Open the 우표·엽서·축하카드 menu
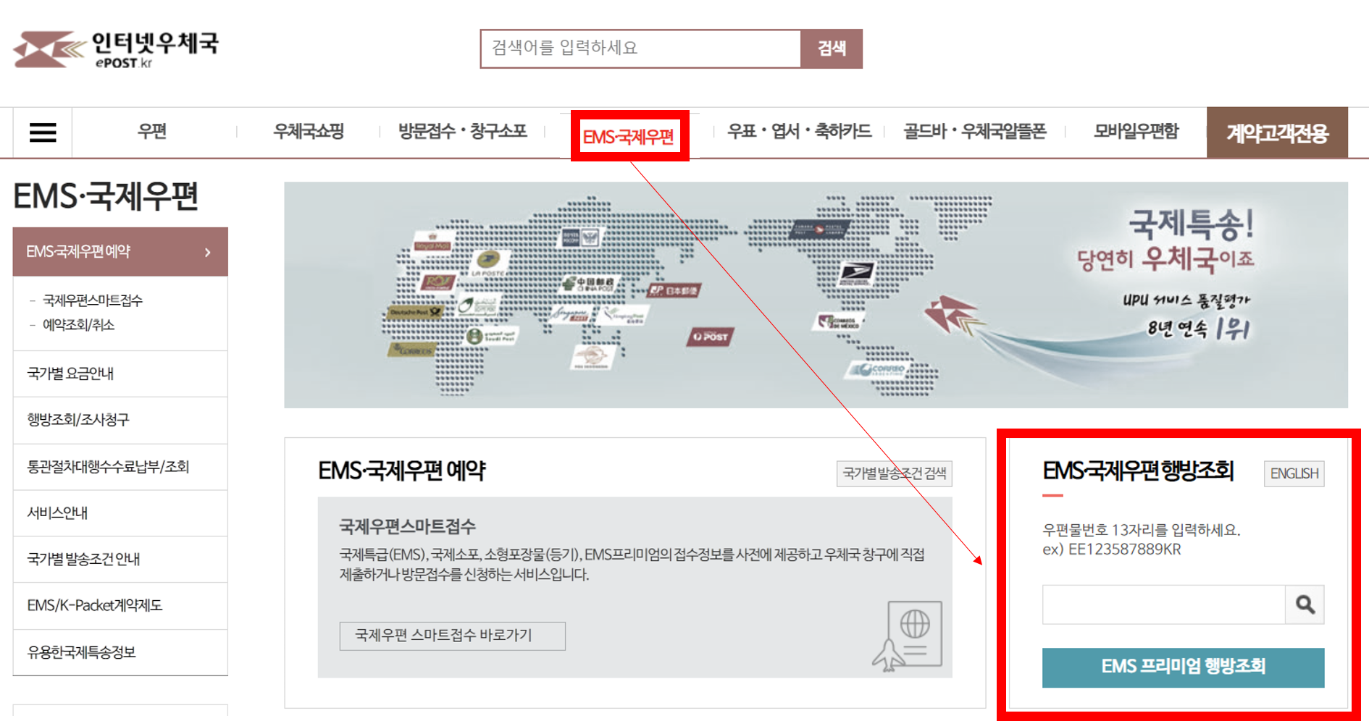Viewport: 1369px width, 721px height. pyautogui.click(x=799, y=132)
